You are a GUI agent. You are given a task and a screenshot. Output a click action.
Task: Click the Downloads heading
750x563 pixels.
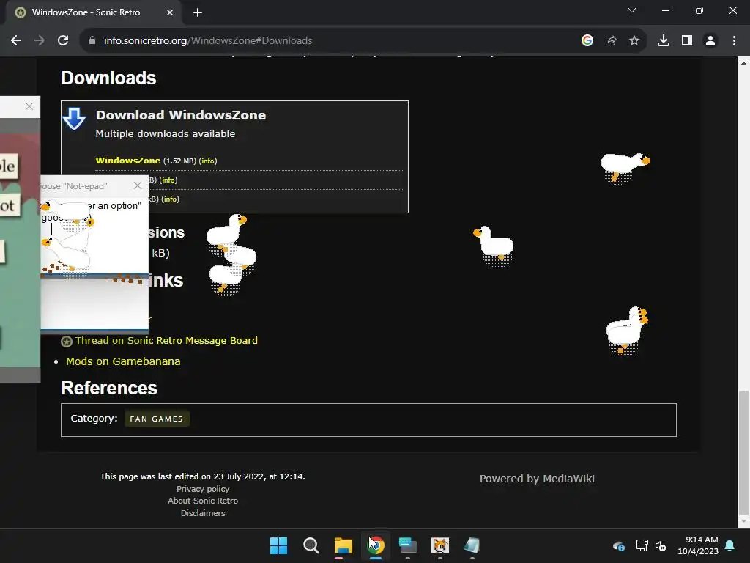pos(108,78)
